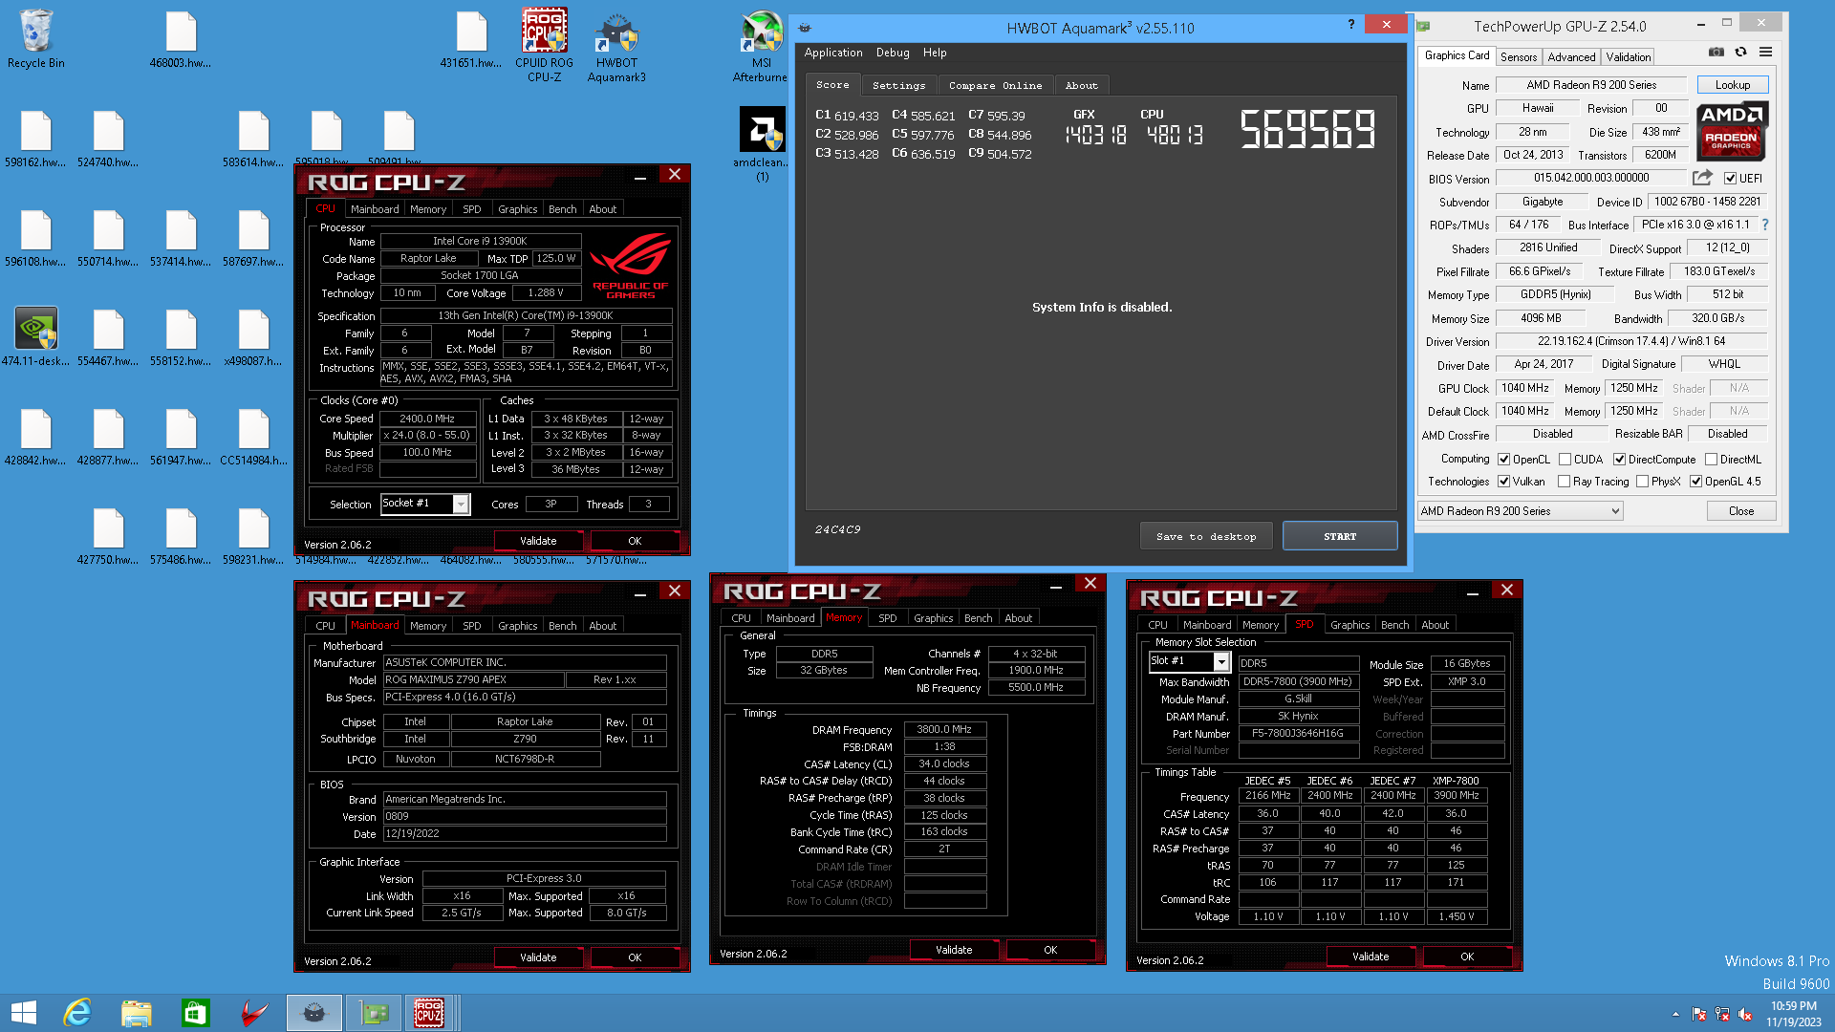
Task: Open the 431651.hw file icon
Action: (x=471, y=40)
